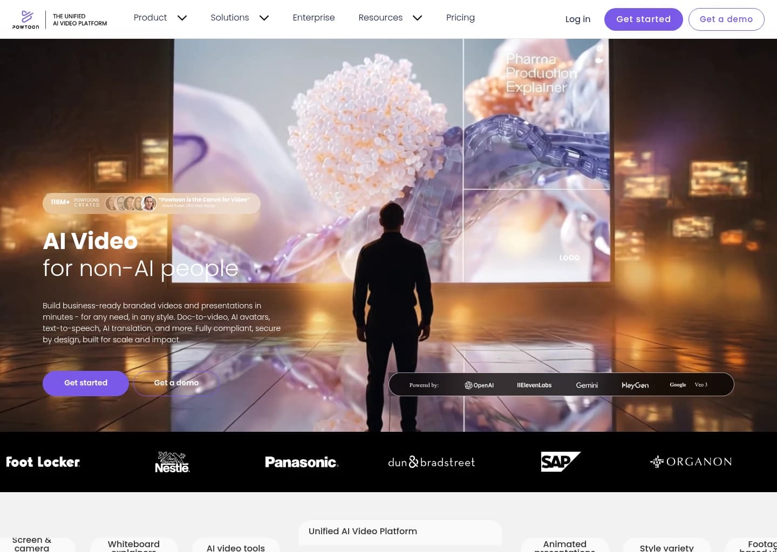Image resolution: width=777 pixels, height=552 pixels.
Task: Open the Solutions menu item
Action: click(230, 18)
